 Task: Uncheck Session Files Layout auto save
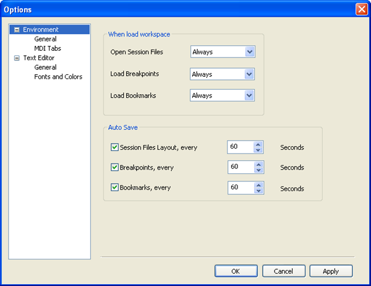point(114,147)
